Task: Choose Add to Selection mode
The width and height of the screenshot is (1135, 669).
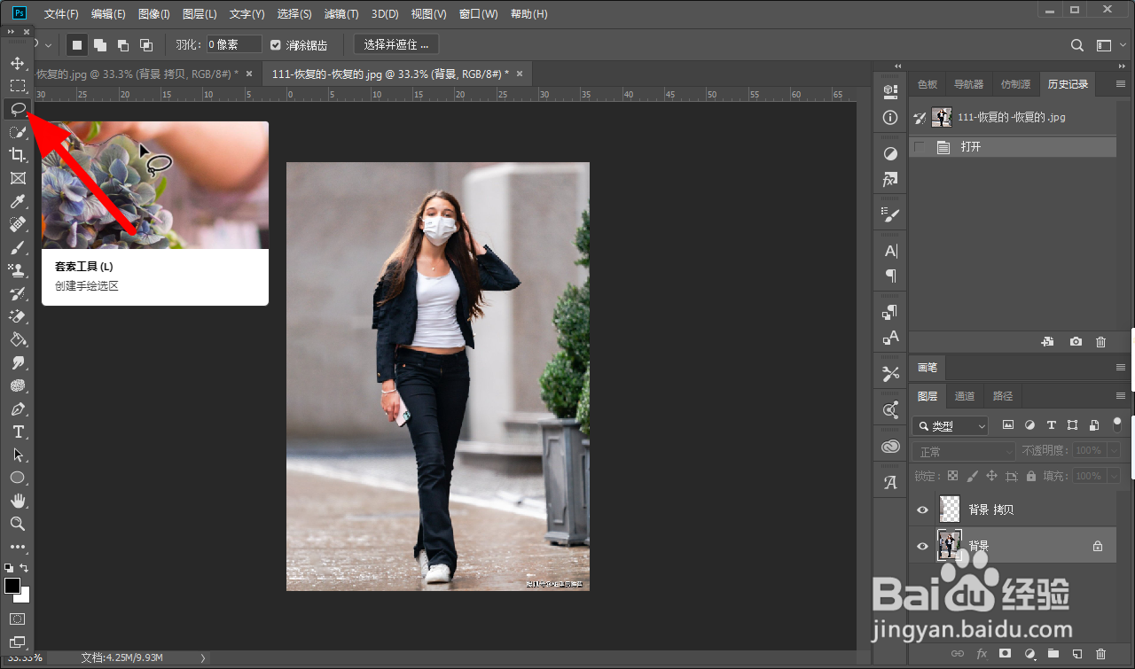Action: coord(100,44)
